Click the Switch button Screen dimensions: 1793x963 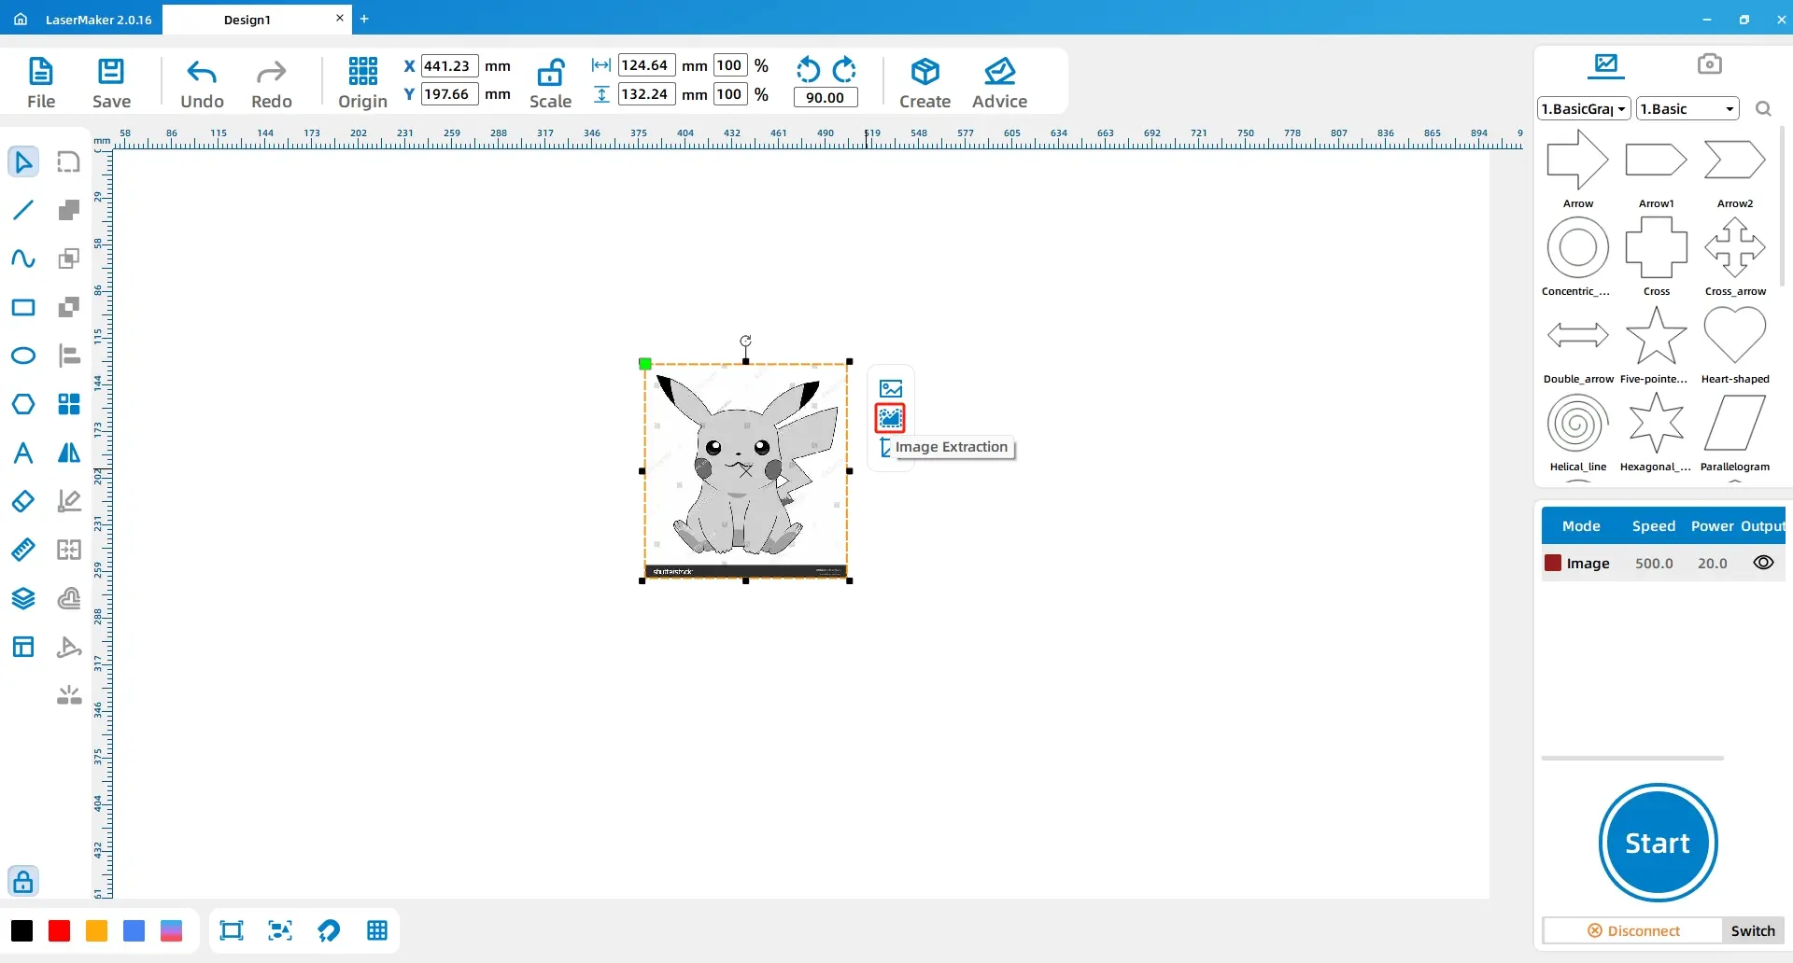tap(1753, 930)
